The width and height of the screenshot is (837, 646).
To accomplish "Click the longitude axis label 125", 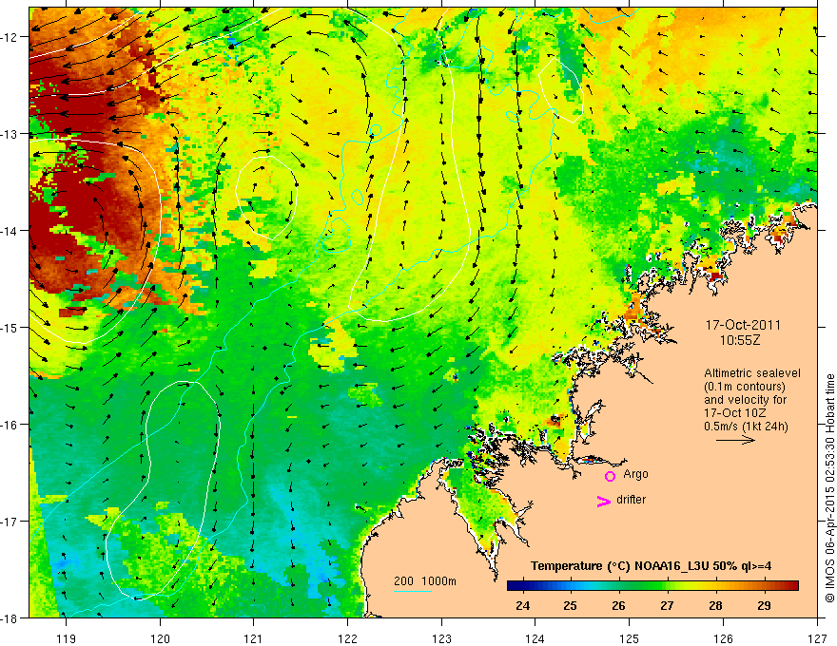I will point(630,638).
